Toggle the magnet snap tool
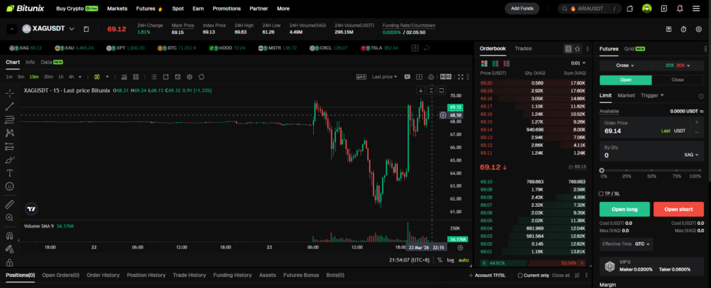The width and height of the screenshot is (711, 288). 10,235
